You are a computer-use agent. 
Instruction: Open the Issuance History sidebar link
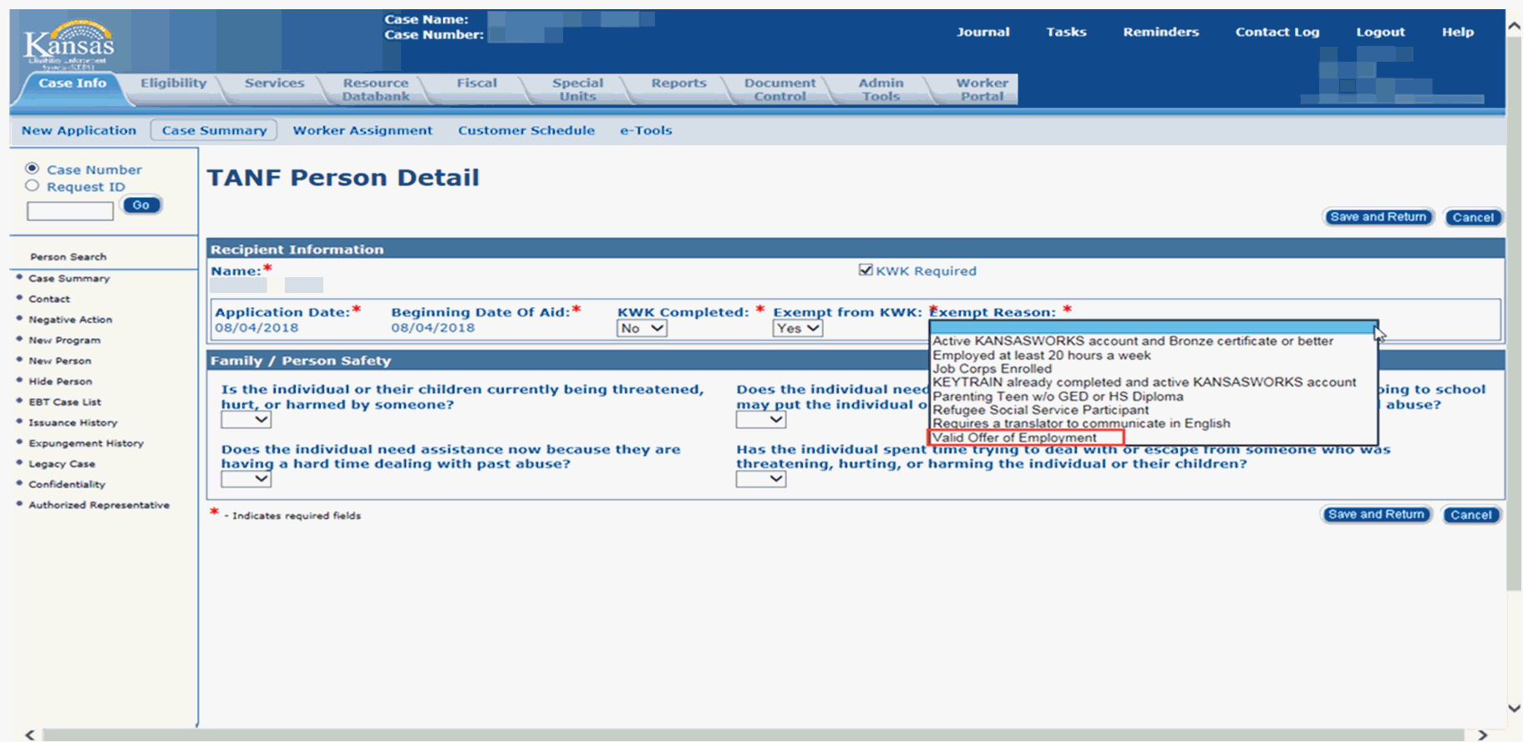pyautogui.click(x=73, y=422)
